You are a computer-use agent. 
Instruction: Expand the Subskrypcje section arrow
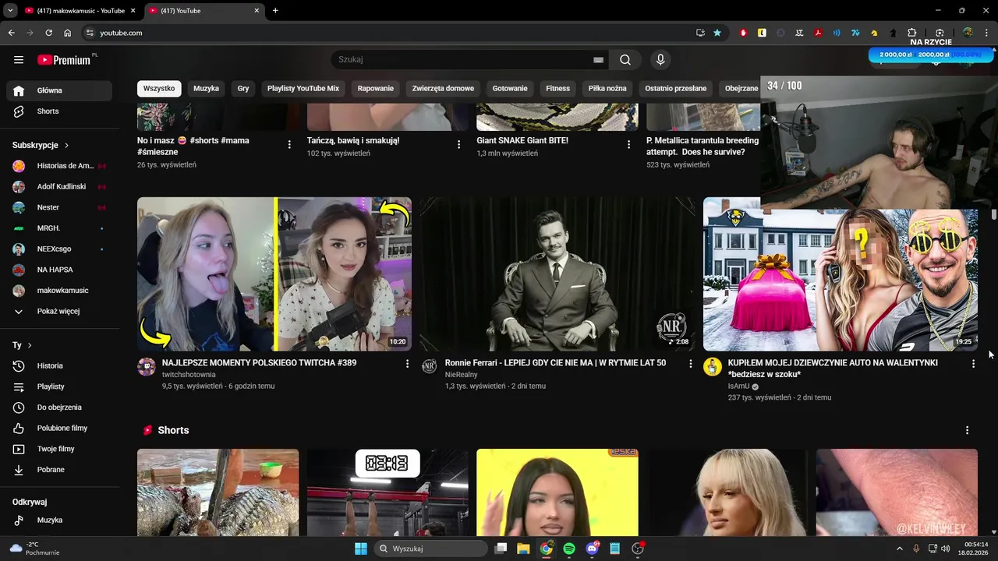(x=66, y=145)
